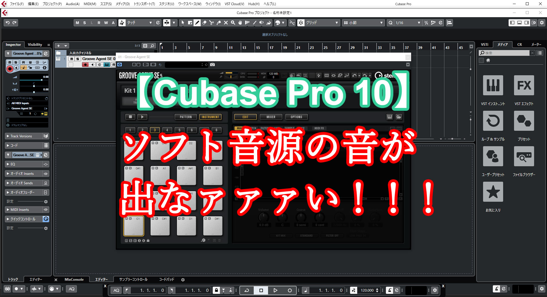Switch to Visibility tab
Viewport: 547px width, 297px height.
[x=35, y=45]
